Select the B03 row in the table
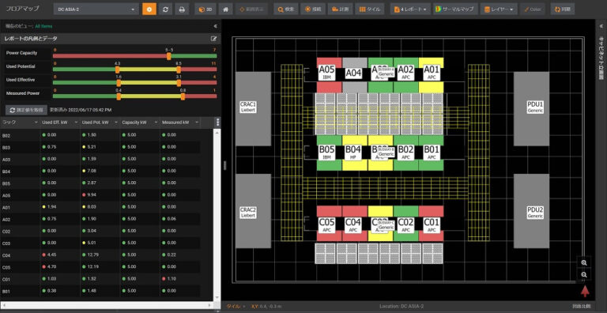This screenshot has height=313, width=607. [100, 147]
